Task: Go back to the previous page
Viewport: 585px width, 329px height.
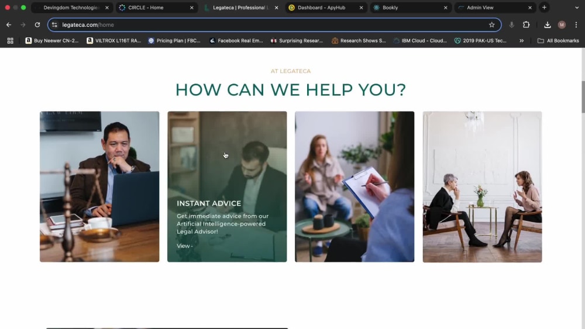Action: tap(9, 25)
